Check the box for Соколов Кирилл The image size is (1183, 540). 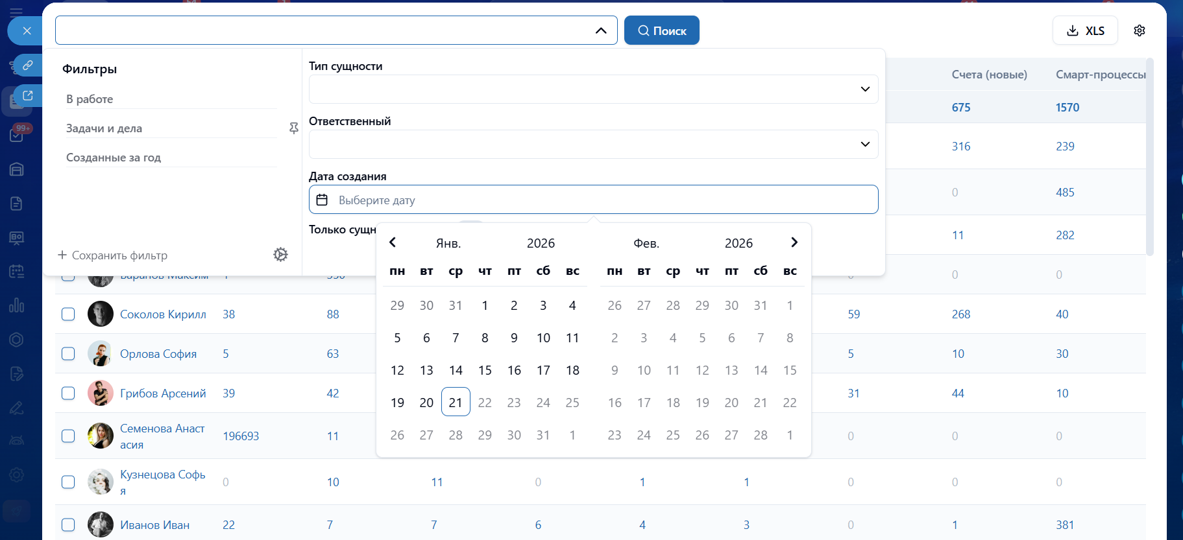[68, 314]
